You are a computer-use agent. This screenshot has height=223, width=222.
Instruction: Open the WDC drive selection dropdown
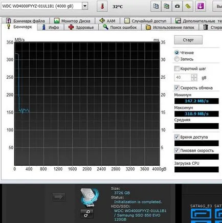pyautogui.click(x=85, y=6)
